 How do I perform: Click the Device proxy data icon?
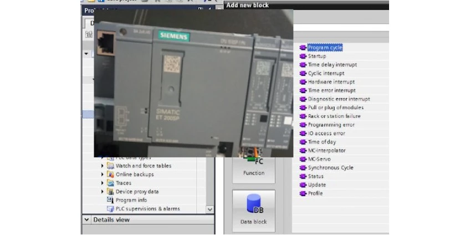point(111,192)
